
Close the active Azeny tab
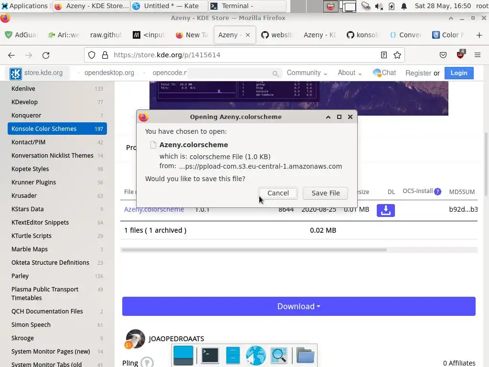tap(248, 35)
